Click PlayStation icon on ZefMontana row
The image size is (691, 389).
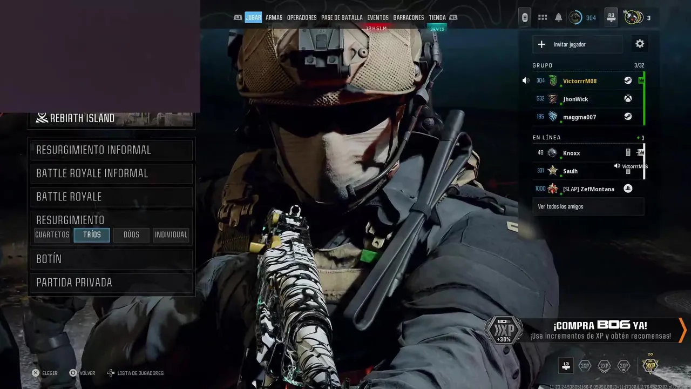628,189
